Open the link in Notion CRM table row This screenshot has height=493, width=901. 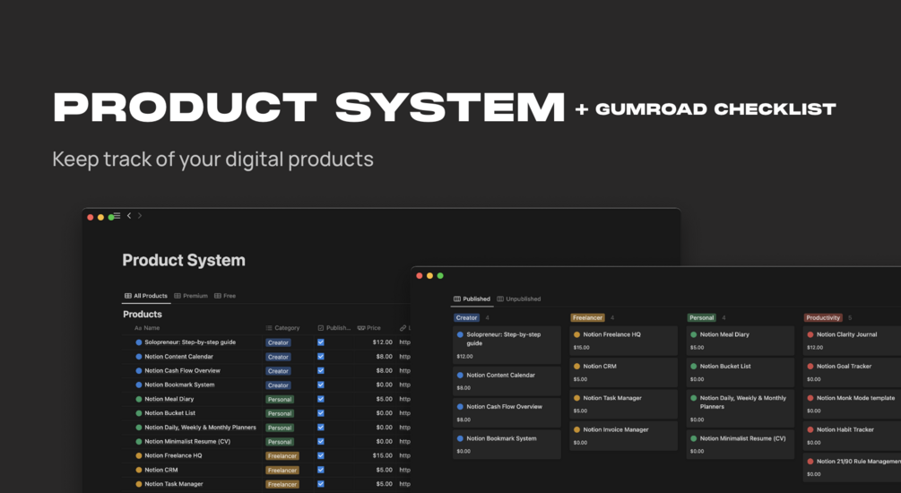click(404, 470)
